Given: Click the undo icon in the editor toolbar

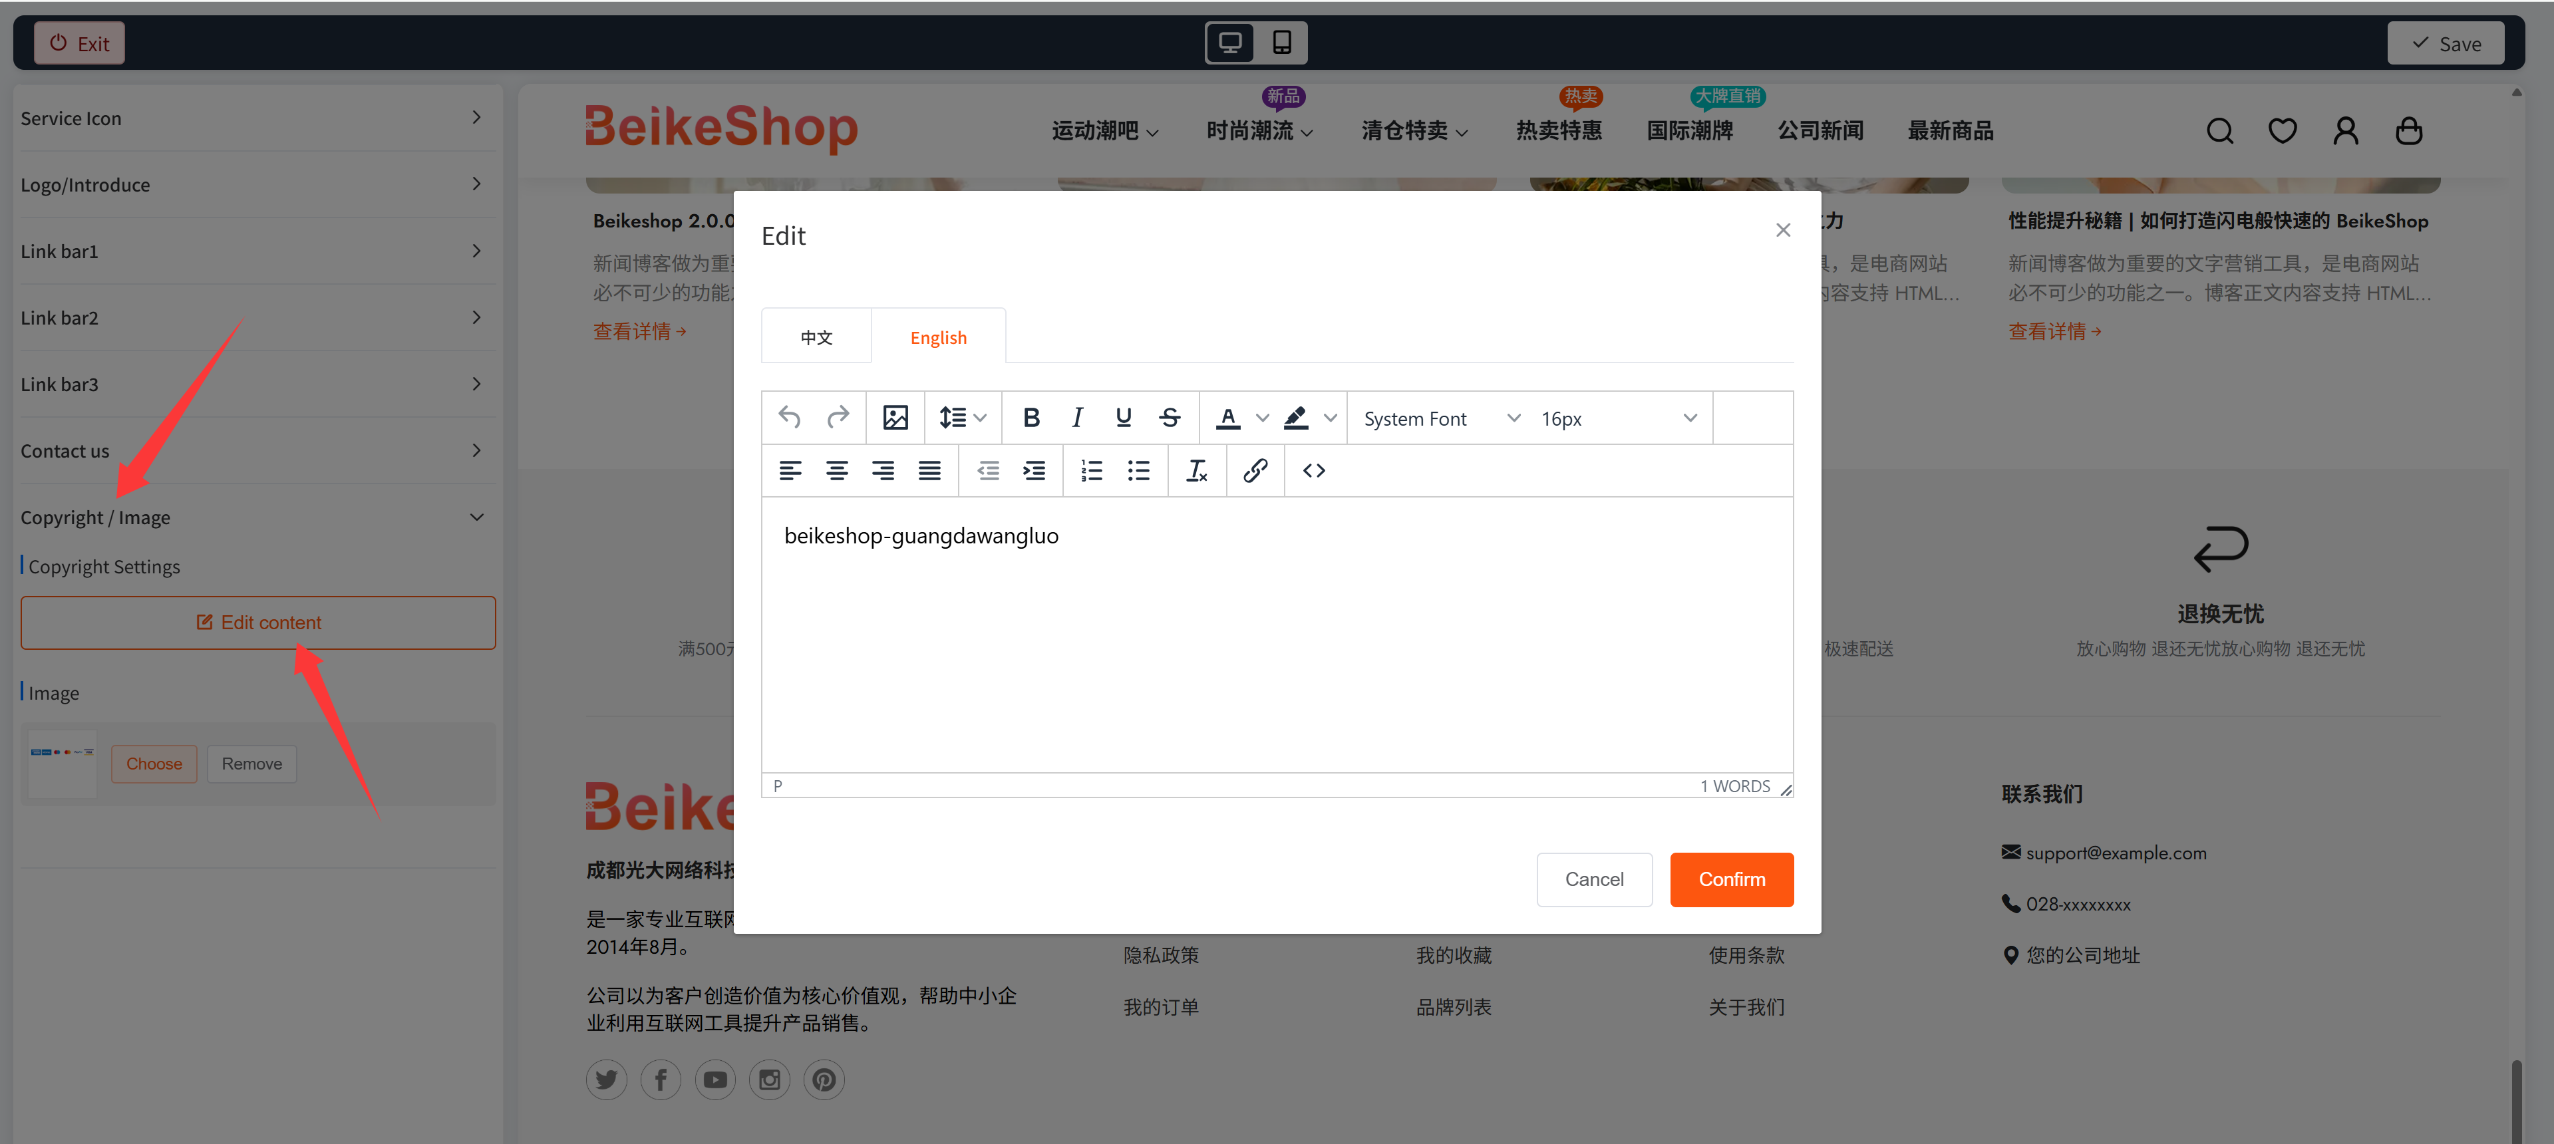Looking at the screenshot, I should click(789, 417).
